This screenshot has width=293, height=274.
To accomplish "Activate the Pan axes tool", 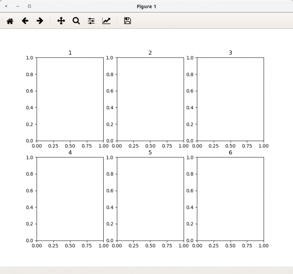I will click(61, 21).
